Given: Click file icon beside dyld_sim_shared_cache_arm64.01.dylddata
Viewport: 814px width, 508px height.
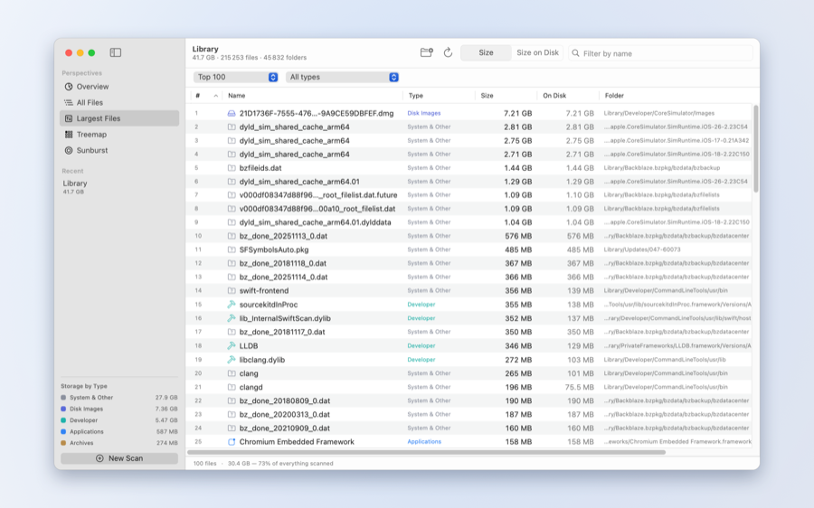Looking at the screenshot, I should (232, 222).
